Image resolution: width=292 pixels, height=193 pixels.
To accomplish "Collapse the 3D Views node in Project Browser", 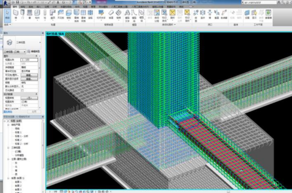I will tap(8, 148).
